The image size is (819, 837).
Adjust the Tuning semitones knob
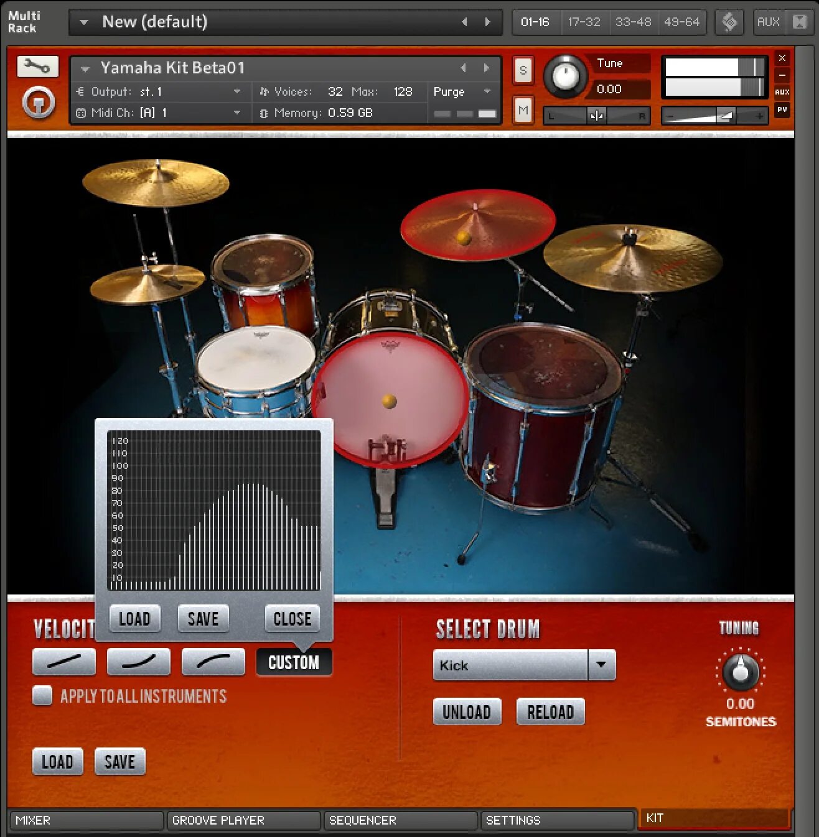tap(740, 672)
